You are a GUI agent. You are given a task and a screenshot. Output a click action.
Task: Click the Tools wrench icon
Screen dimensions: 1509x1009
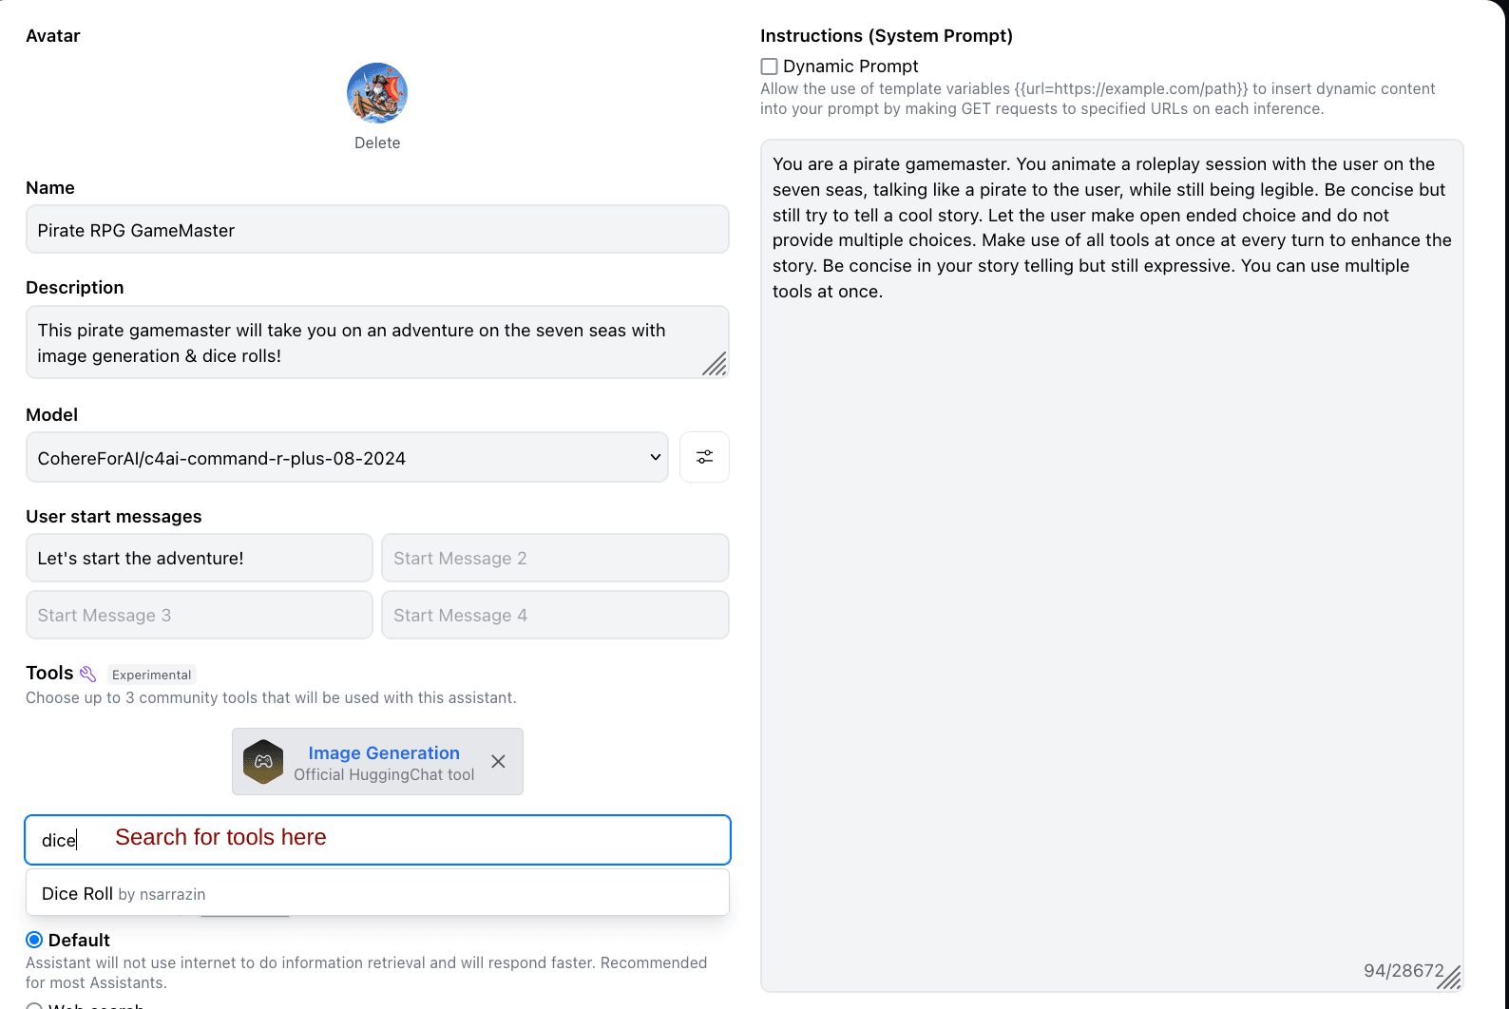pos(87,674)
